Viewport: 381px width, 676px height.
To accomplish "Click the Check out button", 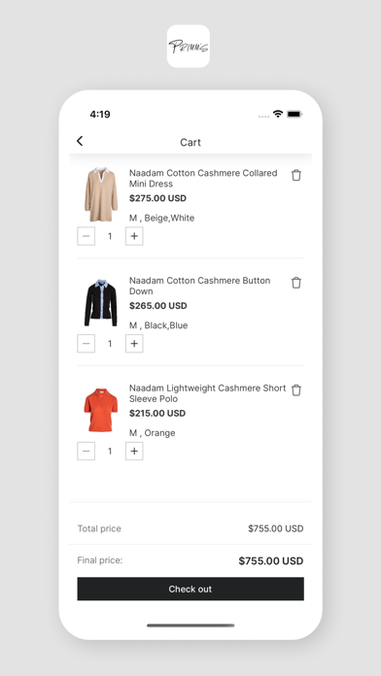I will tap(190, 589).
